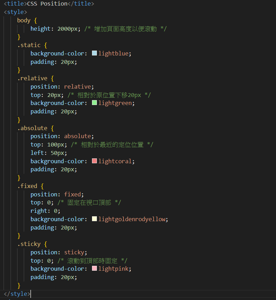The height and width of the screenshot is (300, 276).
Task: Click the '.sticky' selector
Action: [29, 244]
